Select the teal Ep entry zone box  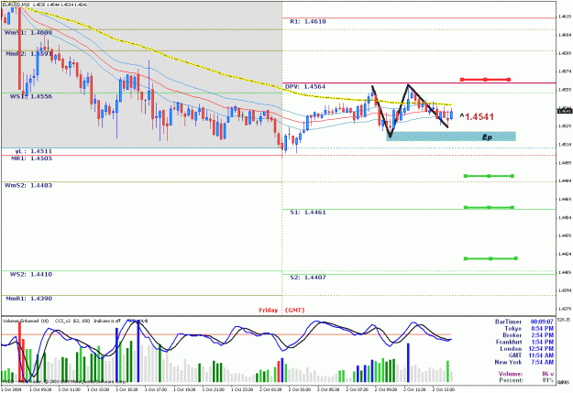coord(451,136)
